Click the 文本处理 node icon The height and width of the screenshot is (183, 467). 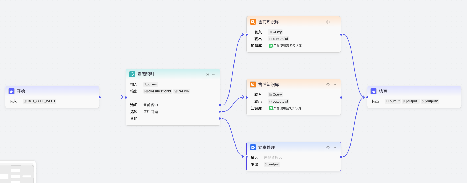coord(253,147)
